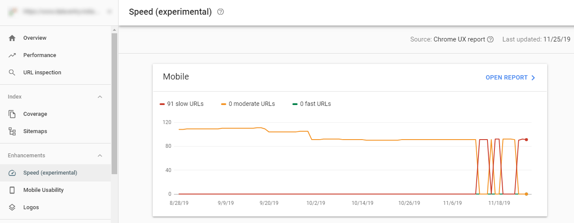Click the Logos layers icon
This screenshot has height=223, width=574.
(12, 207)
